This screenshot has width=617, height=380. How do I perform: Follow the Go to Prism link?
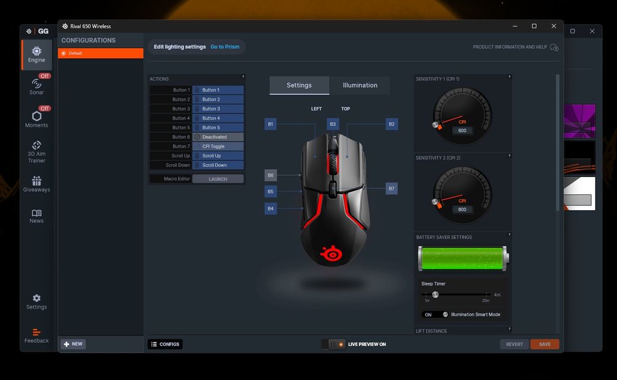(225, 47)
